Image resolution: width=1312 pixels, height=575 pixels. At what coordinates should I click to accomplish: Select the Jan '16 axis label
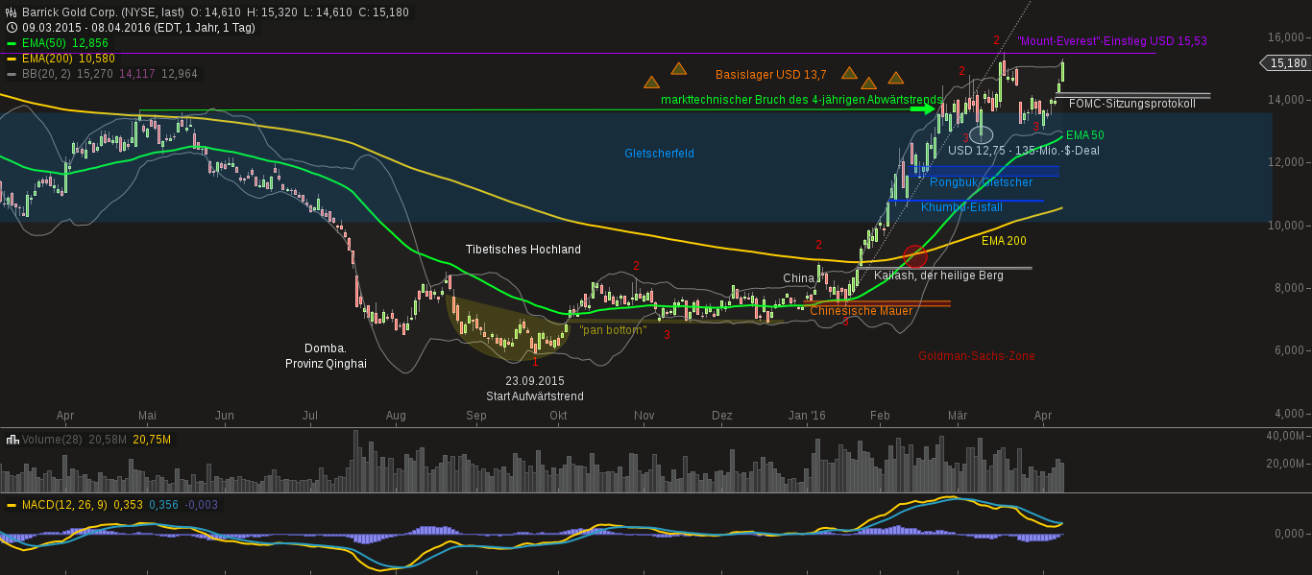point(806,416)
